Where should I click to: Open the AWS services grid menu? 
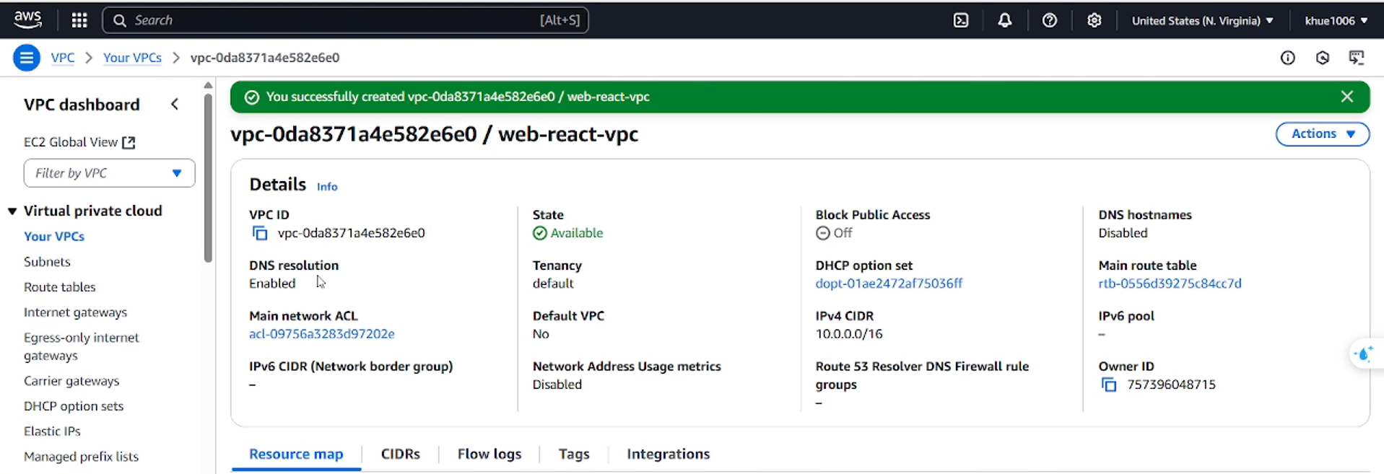[79, 20]
